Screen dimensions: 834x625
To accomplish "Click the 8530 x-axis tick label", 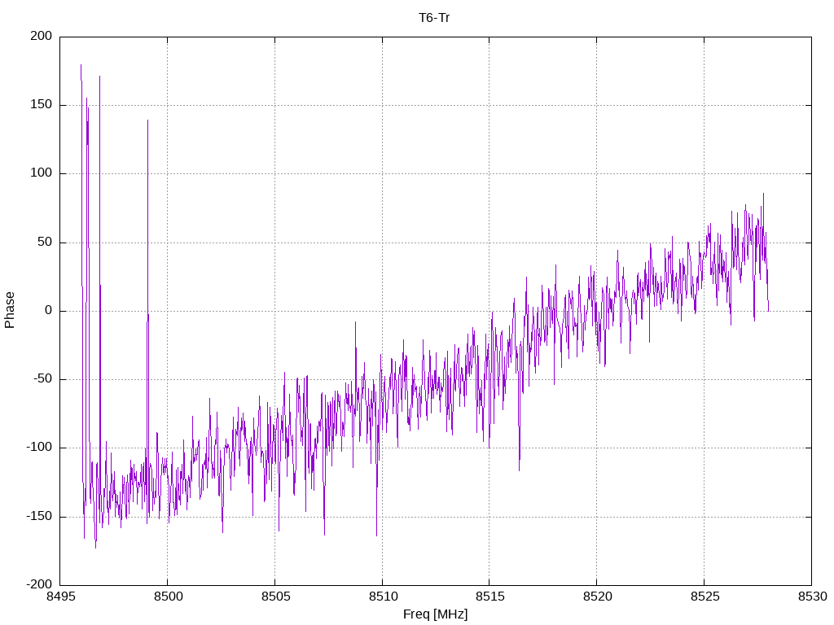I will coord(811,597).
